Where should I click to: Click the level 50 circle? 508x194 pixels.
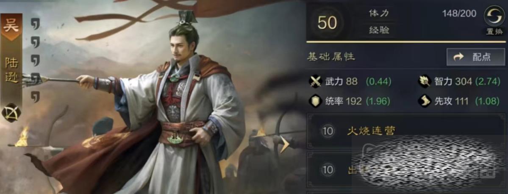(x=327, y=22)
